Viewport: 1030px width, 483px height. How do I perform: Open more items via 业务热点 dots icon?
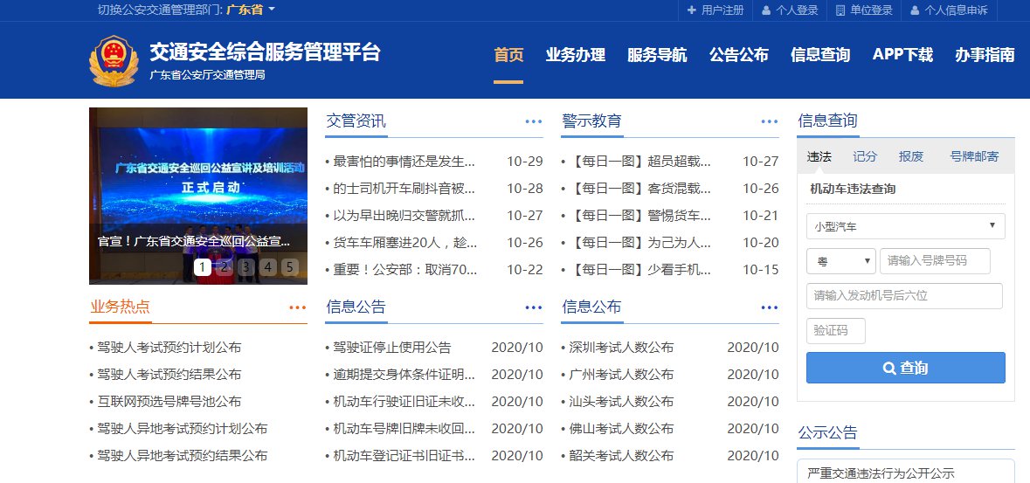[x=298, y=307]
